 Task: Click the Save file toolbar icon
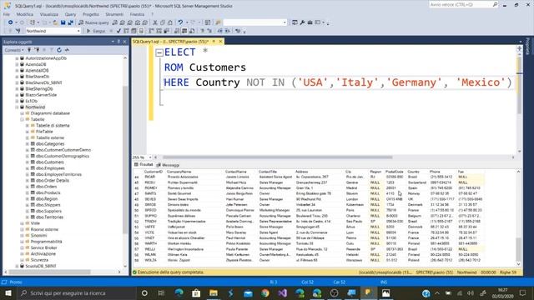tap(63, 22)
